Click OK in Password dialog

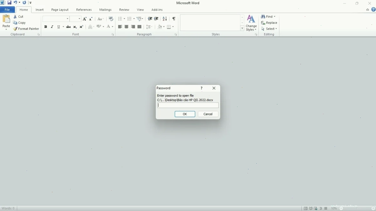185,114
